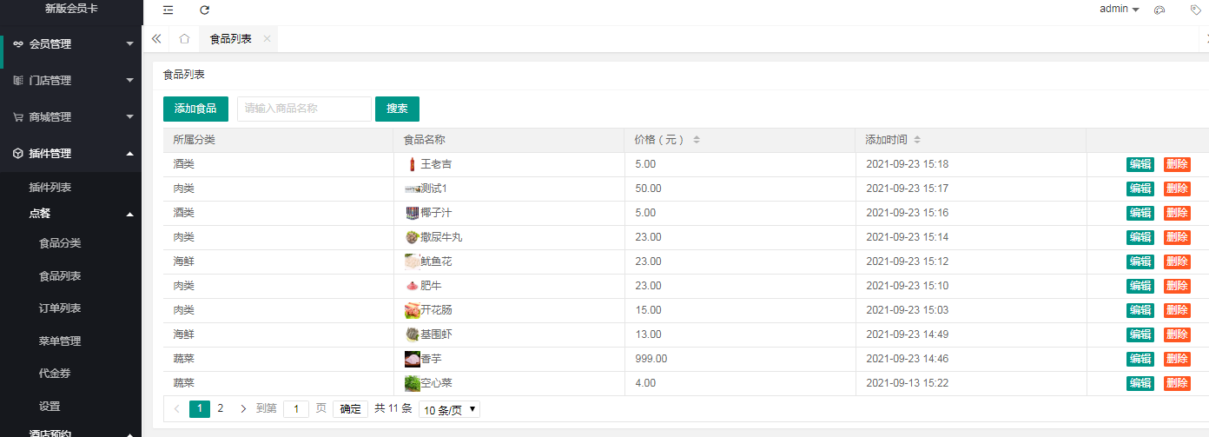Expand the 会员管理 menu
Screen dimensions: 1209x437
pos(129,43)
